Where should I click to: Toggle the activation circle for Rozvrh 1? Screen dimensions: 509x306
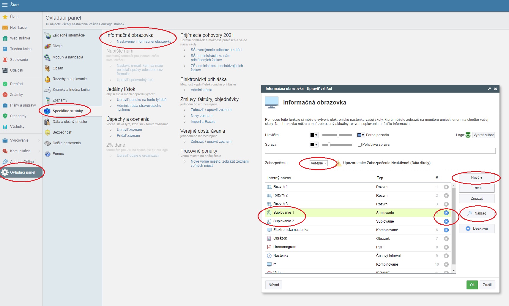pos(446,187)
